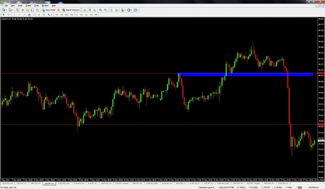
Task: Open the Templates icon
Action: tap(135, 10)
